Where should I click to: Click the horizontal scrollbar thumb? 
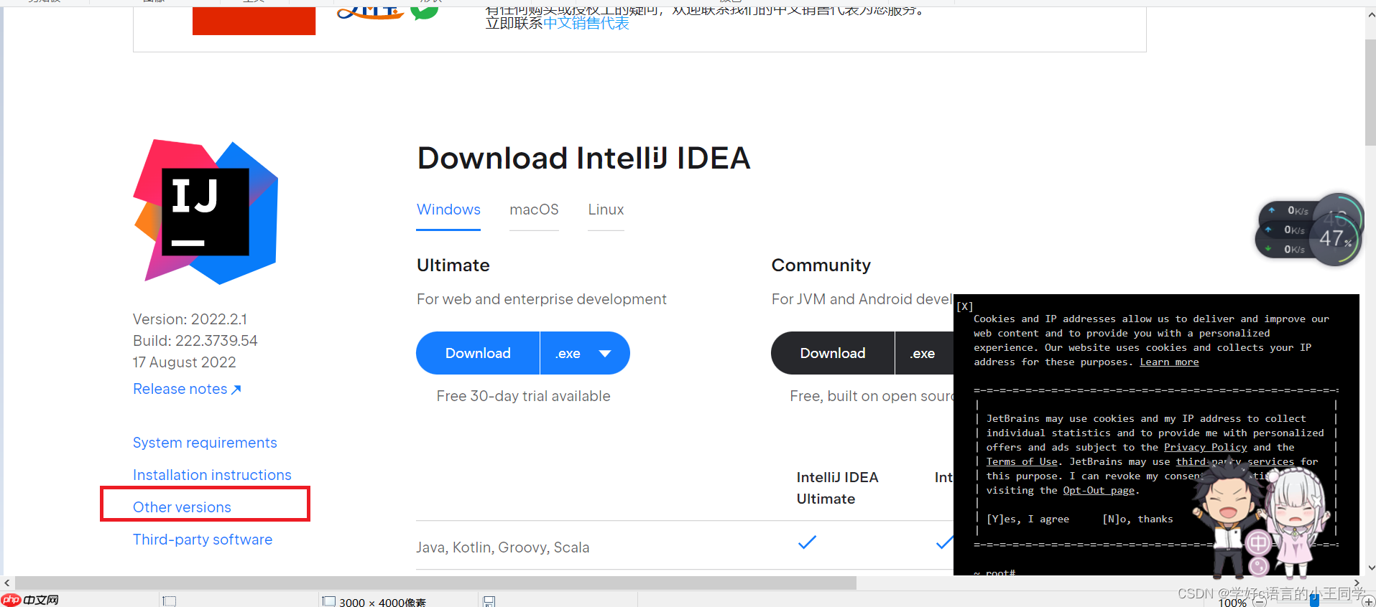click(435, 583)
